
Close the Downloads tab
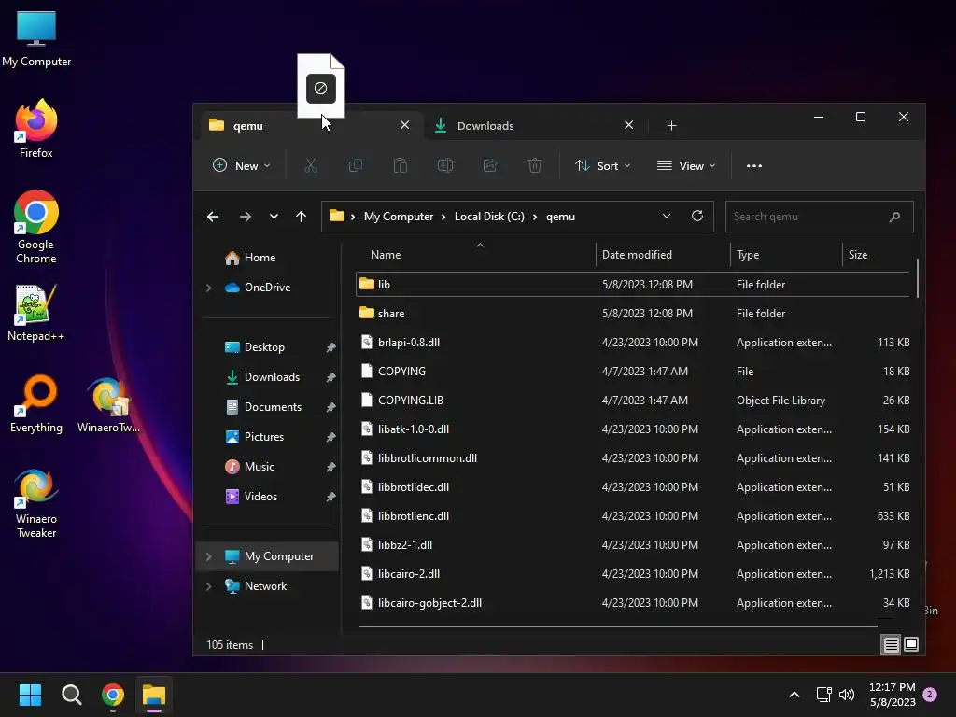click(628, 125)
